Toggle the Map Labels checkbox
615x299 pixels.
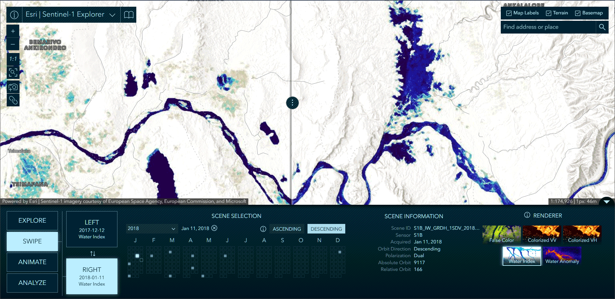coord(509,13)
